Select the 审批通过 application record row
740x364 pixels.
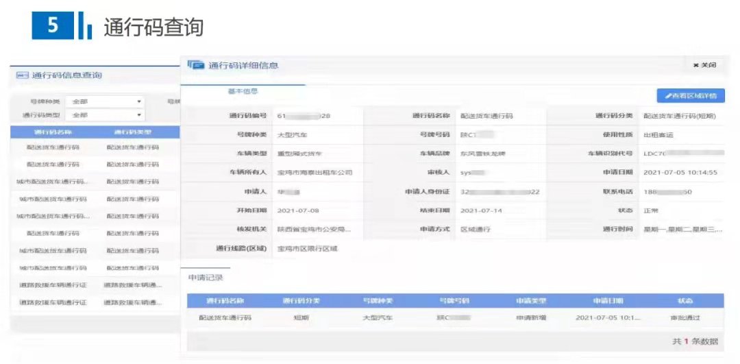pyautogui.click(x=455, y=318)
